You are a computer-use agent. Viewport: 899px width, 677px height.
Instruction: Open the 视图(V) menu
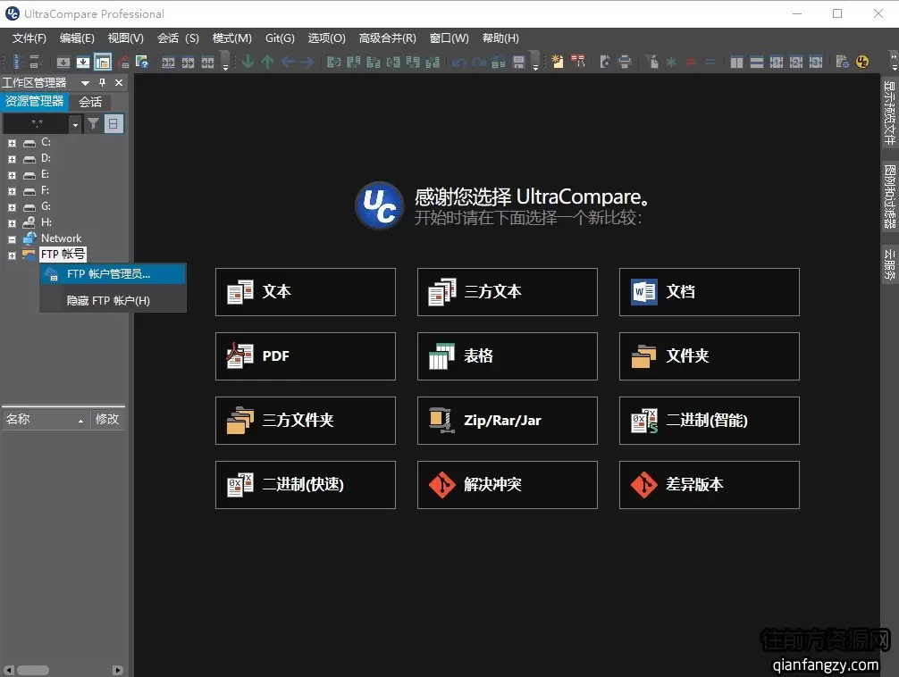pyautogui.click(x=126, y=38)
